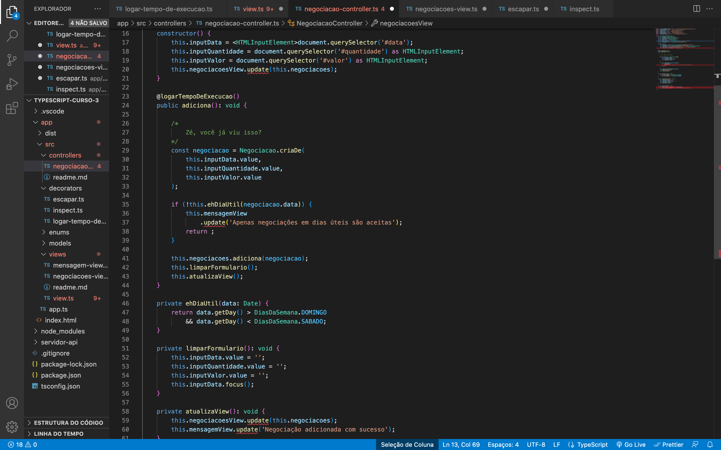Split the editor to the right
Image resolution: width=721 pixels, height=450 pixels.
(696, 9)
